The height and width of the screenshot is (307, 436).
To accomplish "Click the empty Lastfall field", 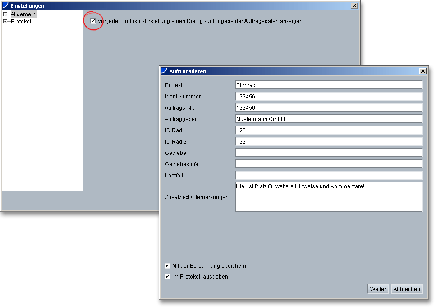I will (x=328, y=175).
